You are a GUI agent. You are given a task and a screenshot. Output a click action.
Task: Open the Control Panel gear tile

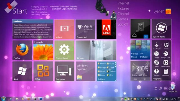tap(64, 50)
